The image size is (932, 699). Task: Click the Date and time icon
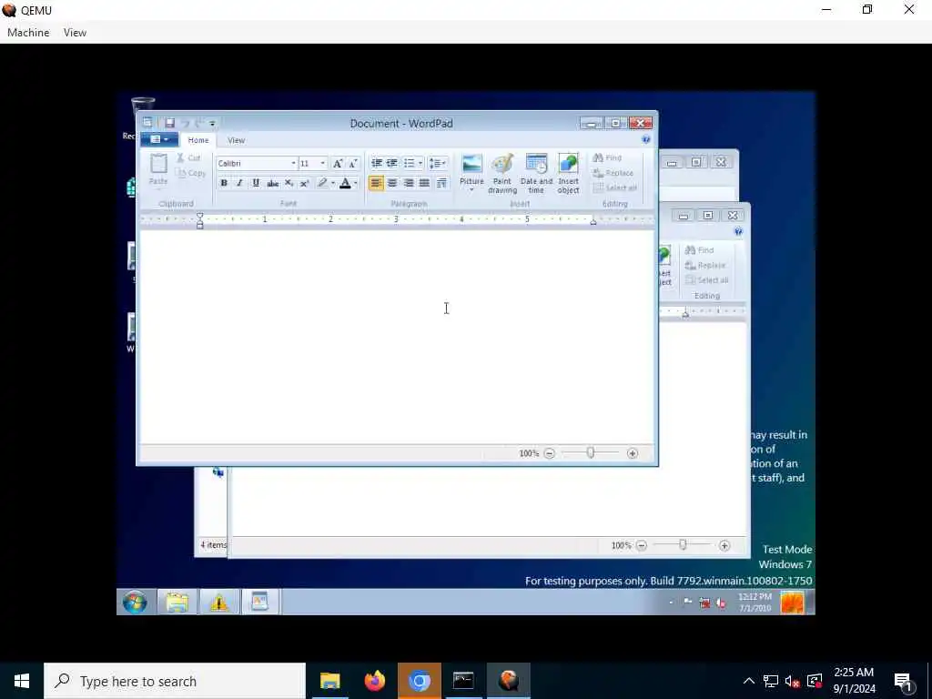(536, 174)
